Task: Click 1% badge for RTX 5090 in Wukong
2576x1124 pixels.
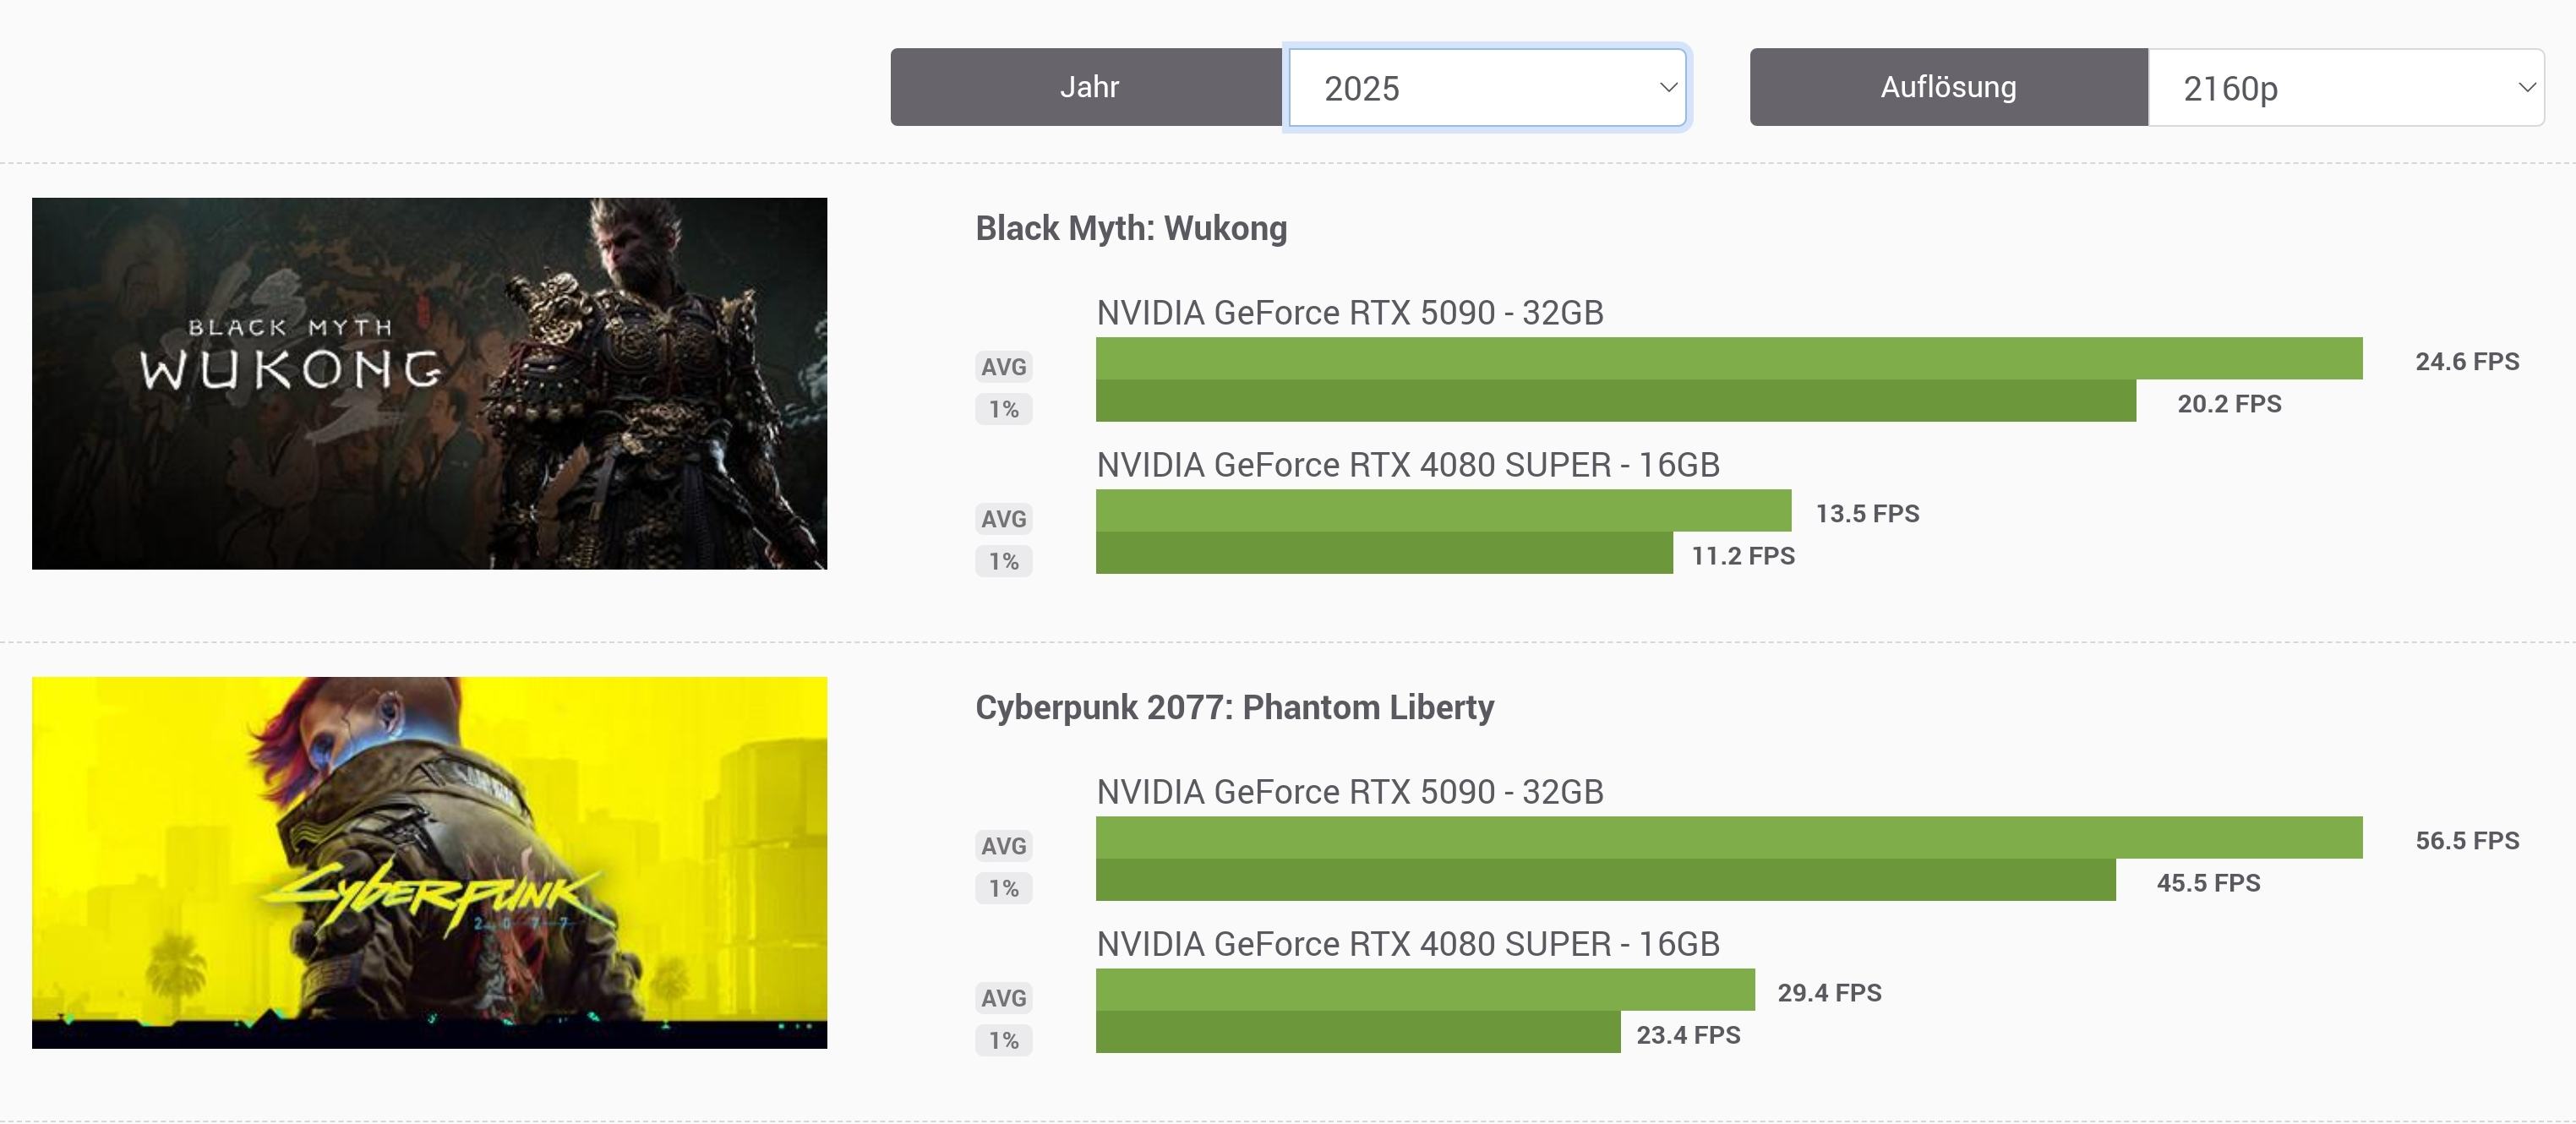Action: pos(1003,409)
